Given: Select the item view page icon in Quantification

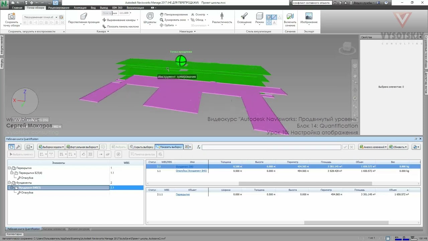Looking at the screenshot, I should 11,147.
